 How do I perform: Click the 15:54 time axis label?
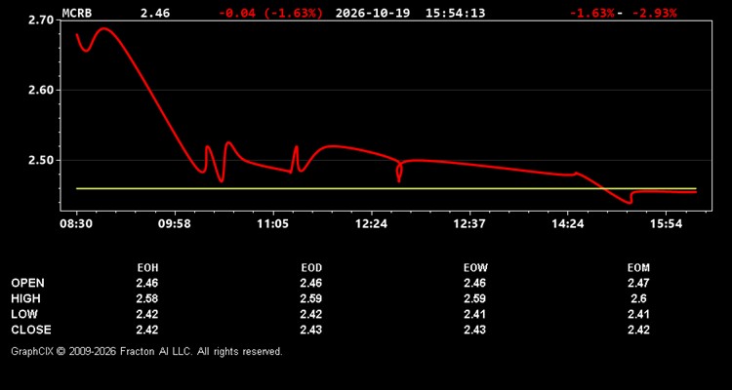click(x=666, y=224)
